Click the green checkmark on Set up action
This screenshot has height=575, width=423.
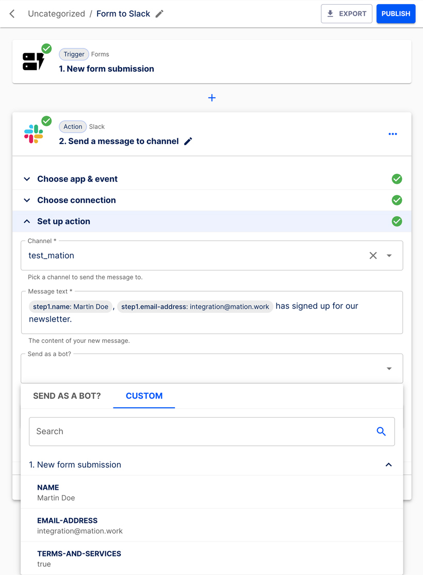(397, 221)
